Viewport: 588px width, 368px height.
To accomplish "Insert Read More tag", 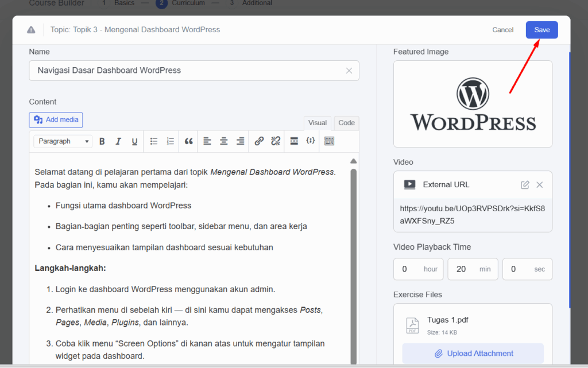I will [x=294, y=141].
